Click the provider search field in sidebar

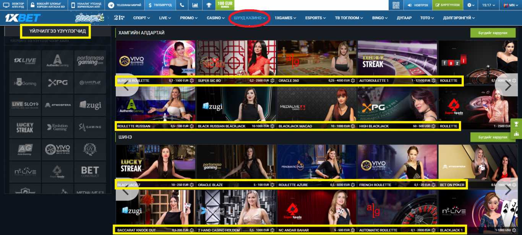coord(57,41)
